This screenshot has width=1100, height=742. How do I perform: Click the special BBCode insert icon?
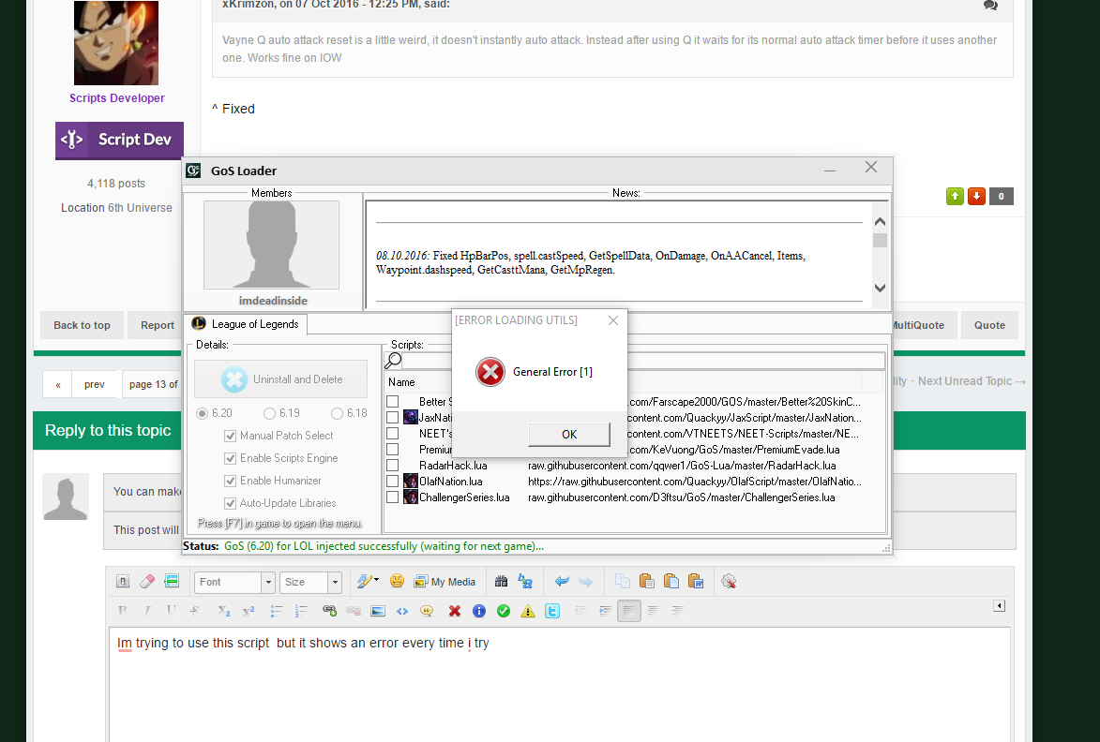coord(172,581)
